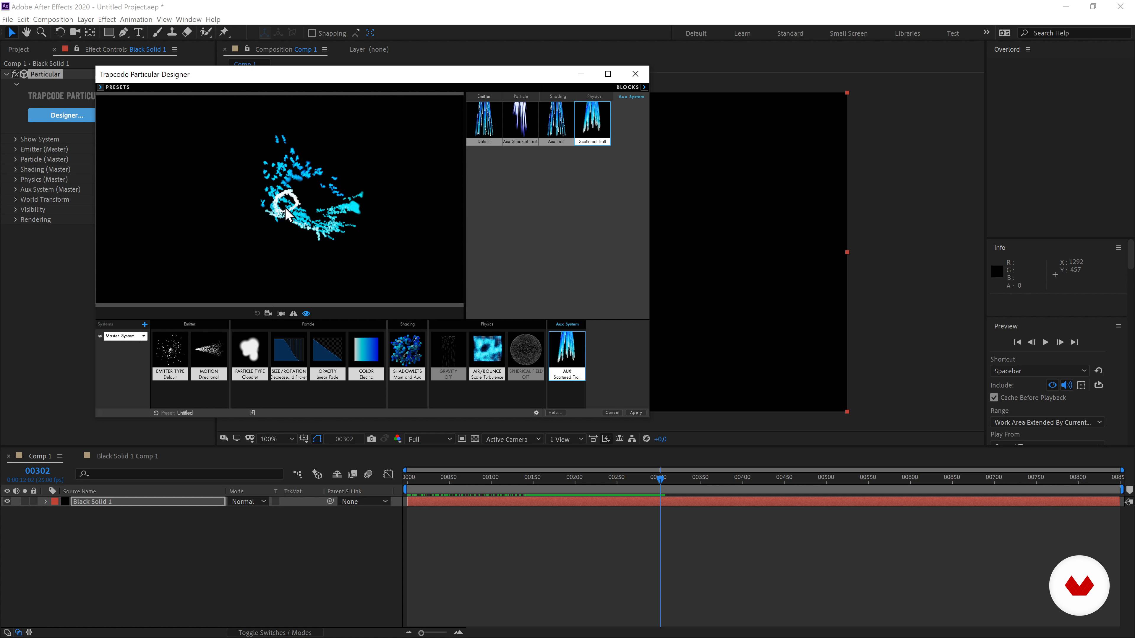Click the Apply button in designer
The height and width of the screenshot is (638, 1135).
pyautogui.click(x=636, y=412)
